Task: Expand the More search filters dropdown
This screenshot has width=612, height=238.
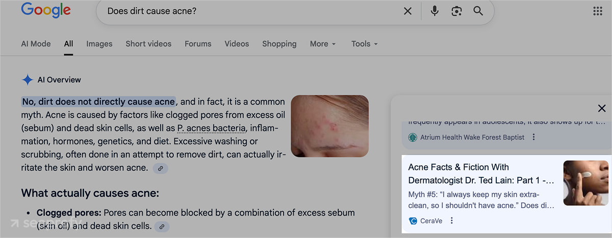Action: click(x=323, y=44)
